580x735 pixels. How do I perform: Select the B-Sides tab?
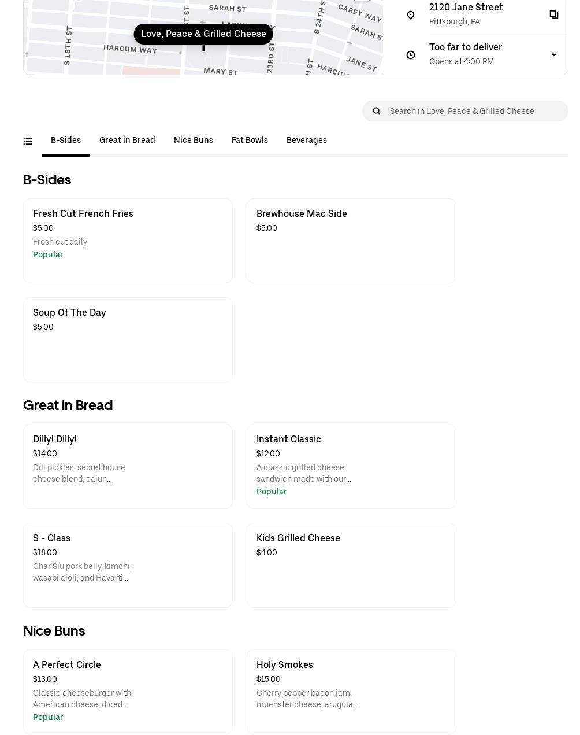coord(66,141)
